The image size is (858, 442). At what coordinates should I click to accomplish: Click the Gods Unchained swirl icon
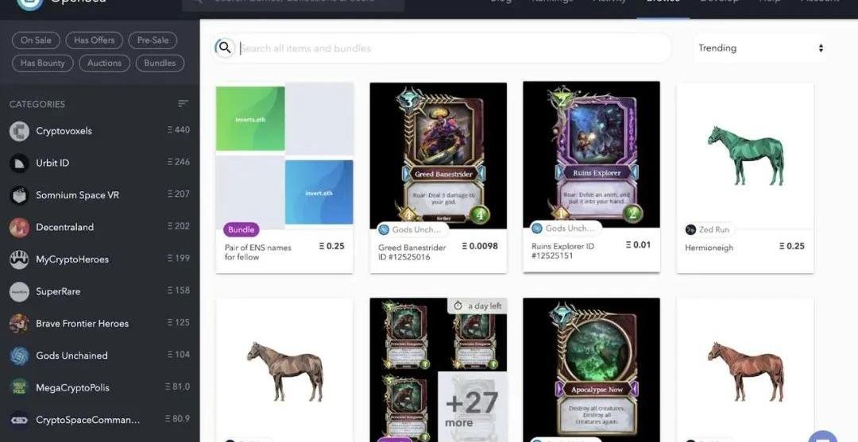click(x=19, y=356)
